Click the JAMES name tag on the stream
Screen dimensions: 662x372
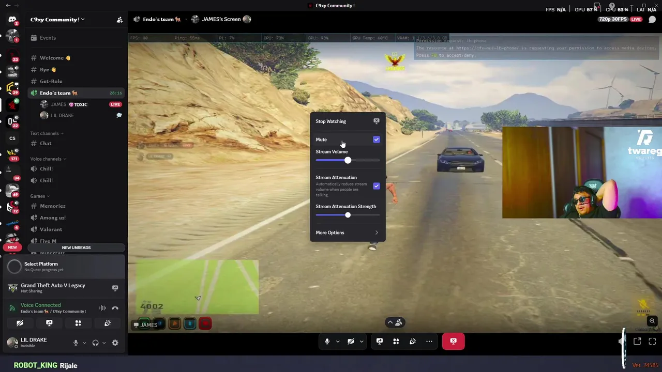tap(145, 324)
